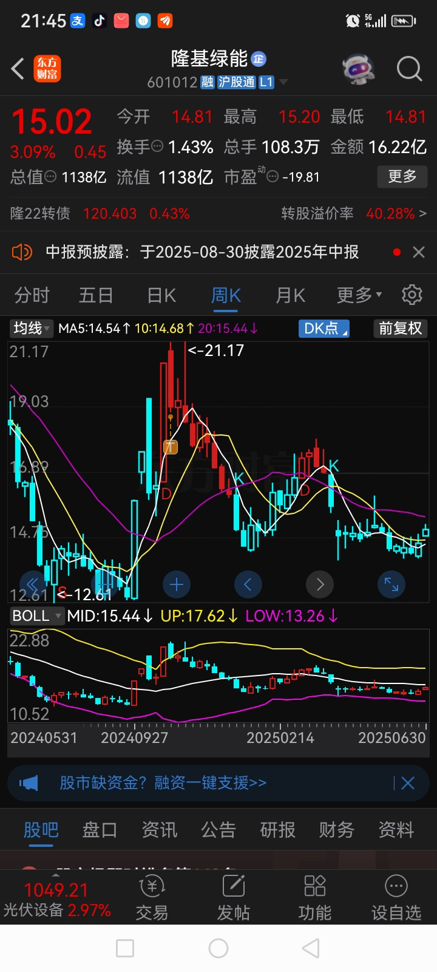Viewport: 437px width, 972px height.
Task: Switch to the 日K chart tab
Action: click(161, 295)
